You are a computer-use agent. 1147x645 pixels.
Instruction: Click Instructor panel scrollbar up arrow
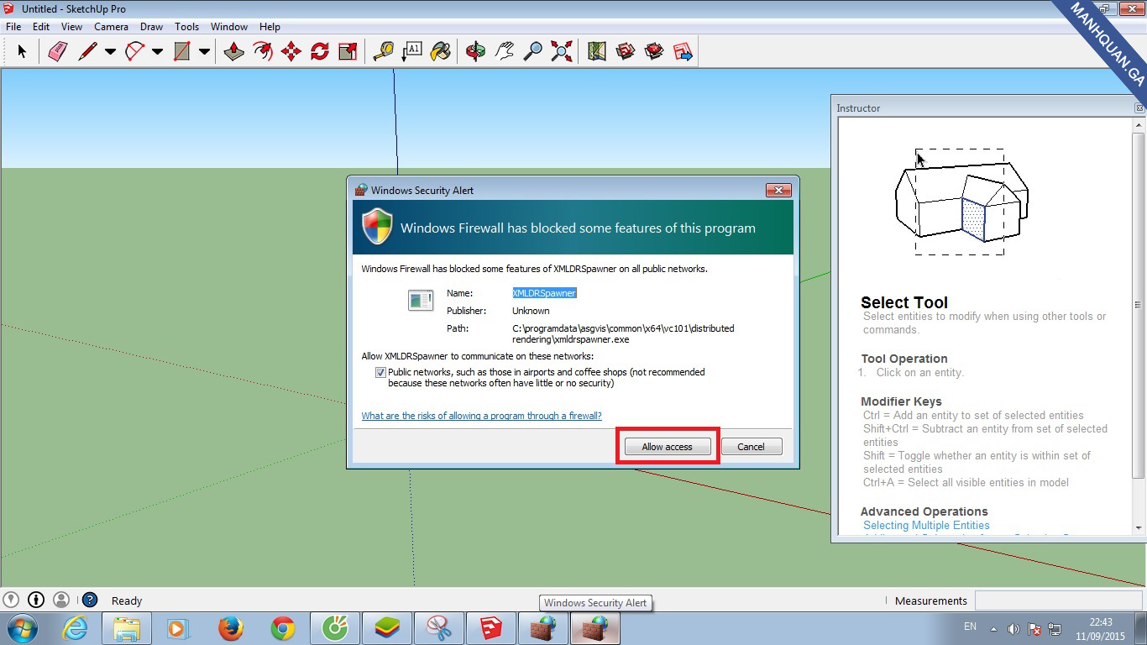coord(1139,124)
